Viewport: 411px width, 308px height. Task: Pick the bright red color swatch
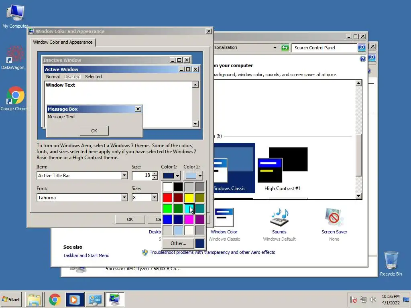pyautogui.click(x=167, y=198)
